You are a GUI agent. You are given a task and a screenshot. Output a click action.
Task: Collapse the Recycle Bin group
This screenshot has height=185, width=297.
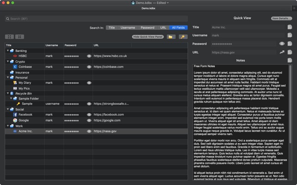tap(8, 93)
